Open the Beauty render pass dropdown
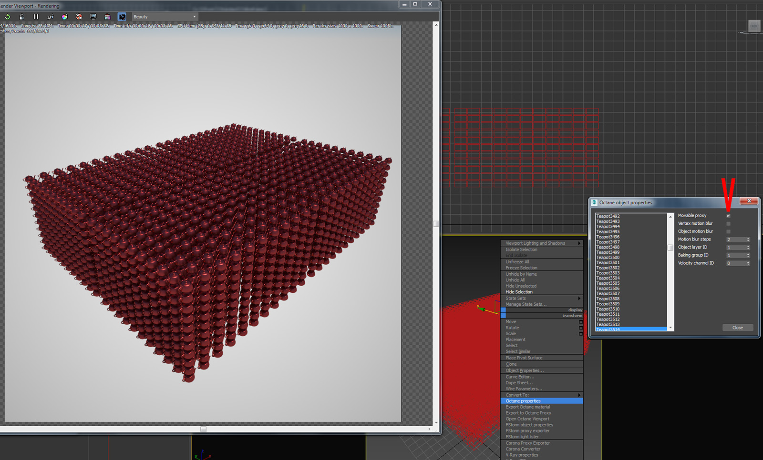The height and width of the screenshot is (460, 763). [x=165, y=17]
